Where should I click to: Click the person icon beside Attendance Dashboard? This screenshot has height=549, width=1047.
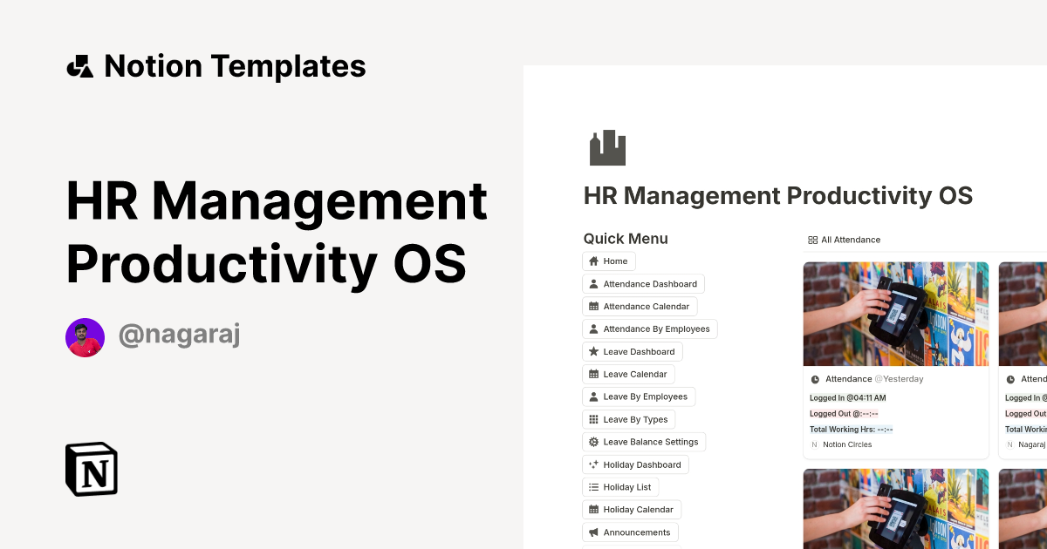pyautogui.click(x=592, y=283)
